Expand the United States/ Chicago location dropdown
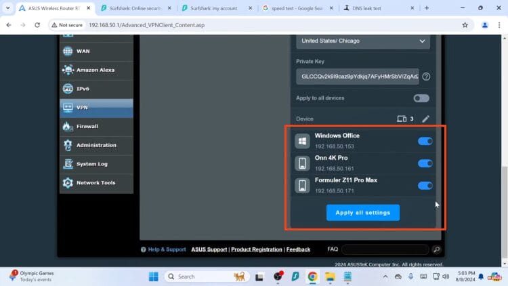This screenshot has height=286, width=508. [x=363, y=41]
